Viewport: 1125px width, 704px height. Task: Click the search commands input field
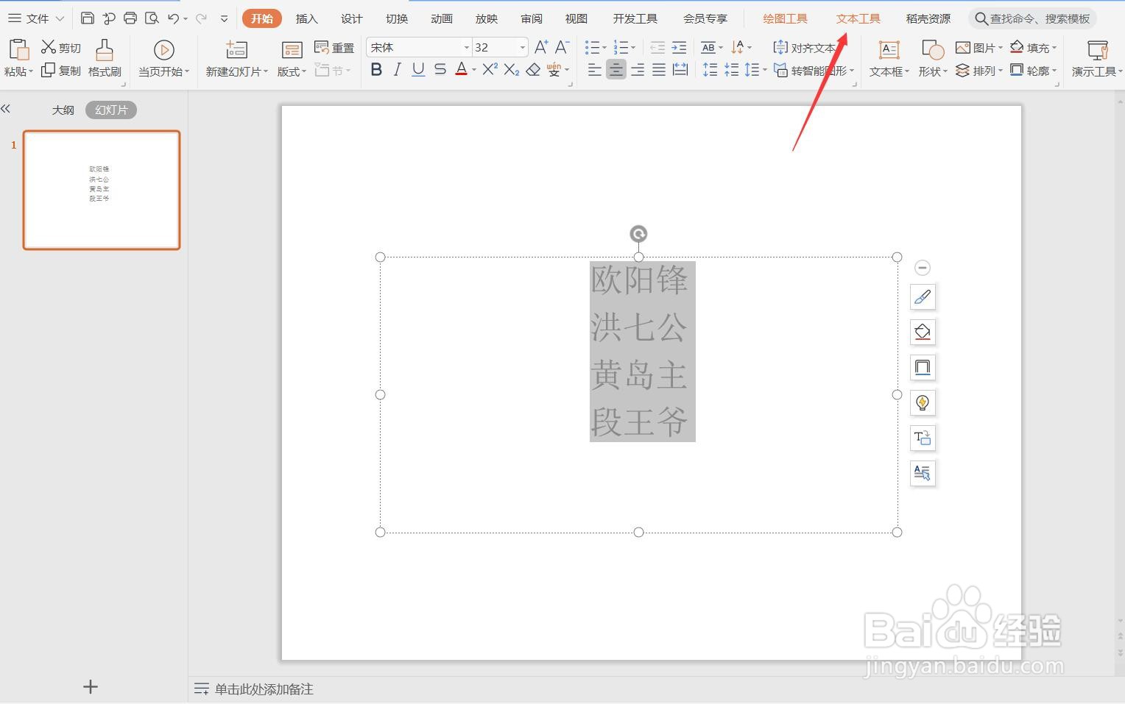pyautogui.click(x=1031, y=18)
